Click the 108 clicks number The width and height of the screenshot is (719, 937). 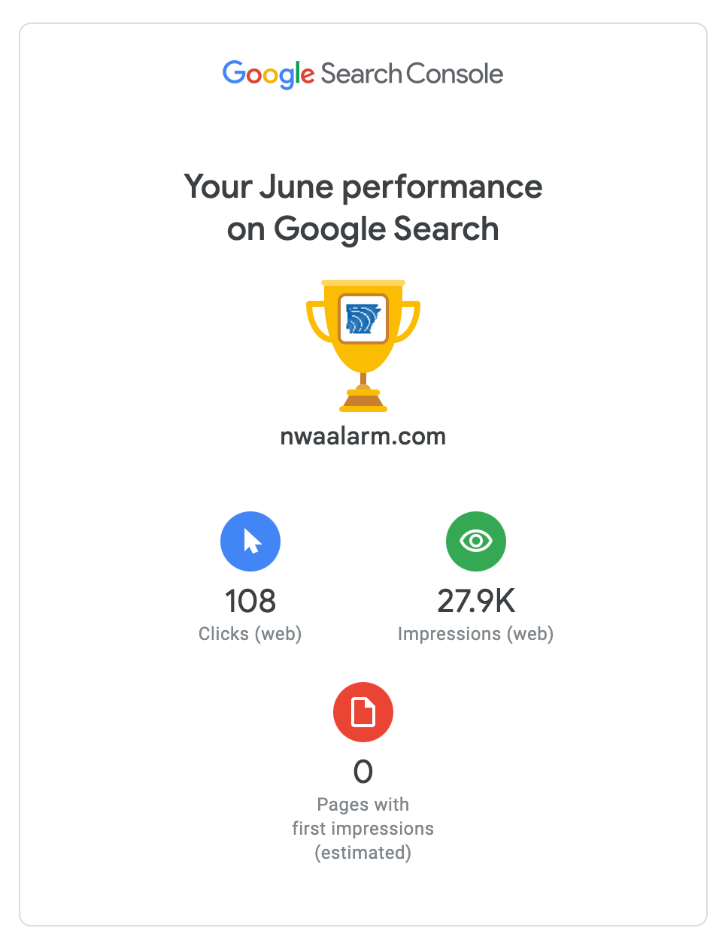[250, 601]
